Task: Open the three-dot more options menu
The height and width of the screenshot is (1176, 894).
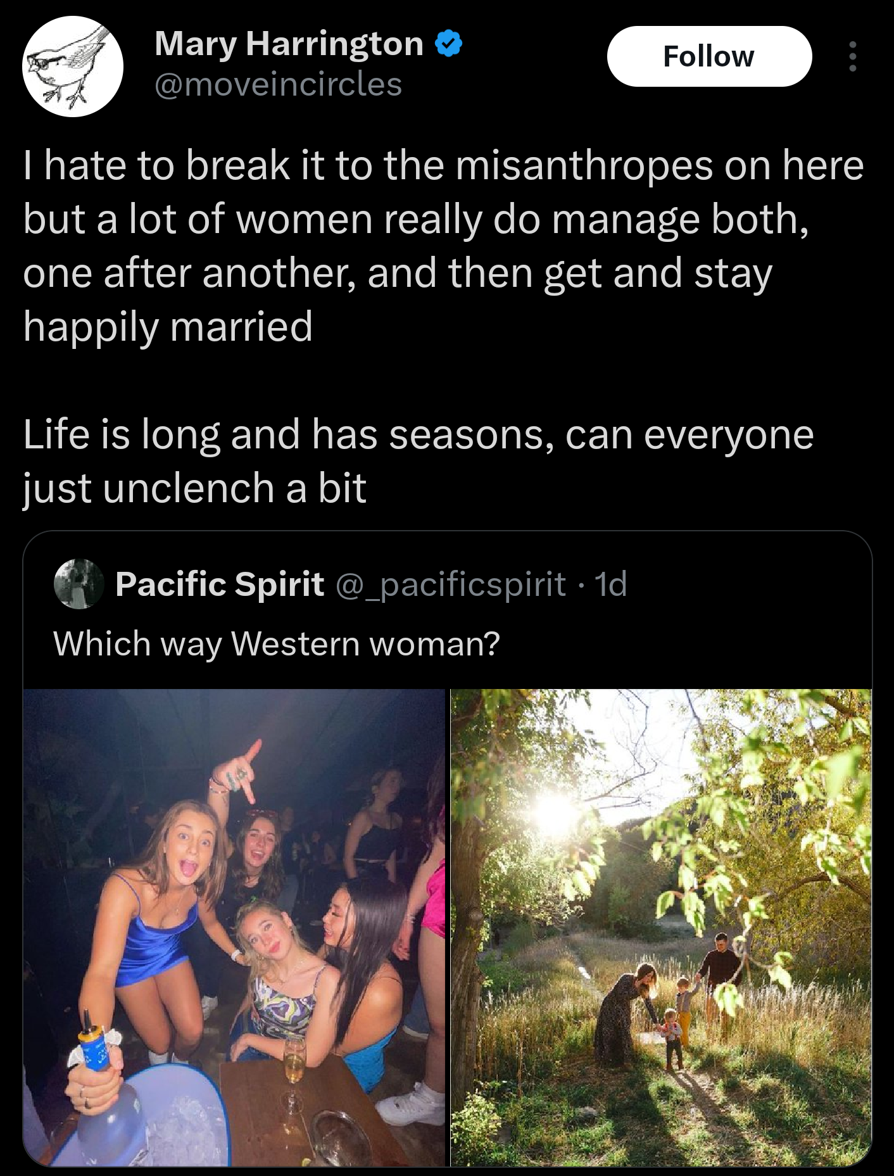Action: [853, 56]
